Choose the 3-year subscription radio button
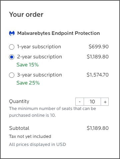The image size is (120, 159). point(12,75)
